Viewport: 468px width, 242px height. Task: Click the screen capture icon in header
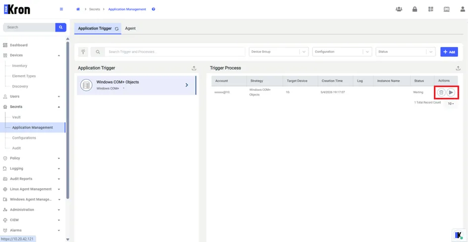tap(447, 9)
